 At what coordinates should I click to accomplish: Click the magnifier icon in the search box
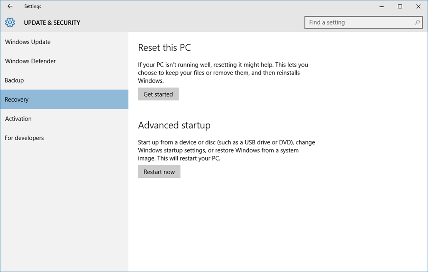(417, 23)
